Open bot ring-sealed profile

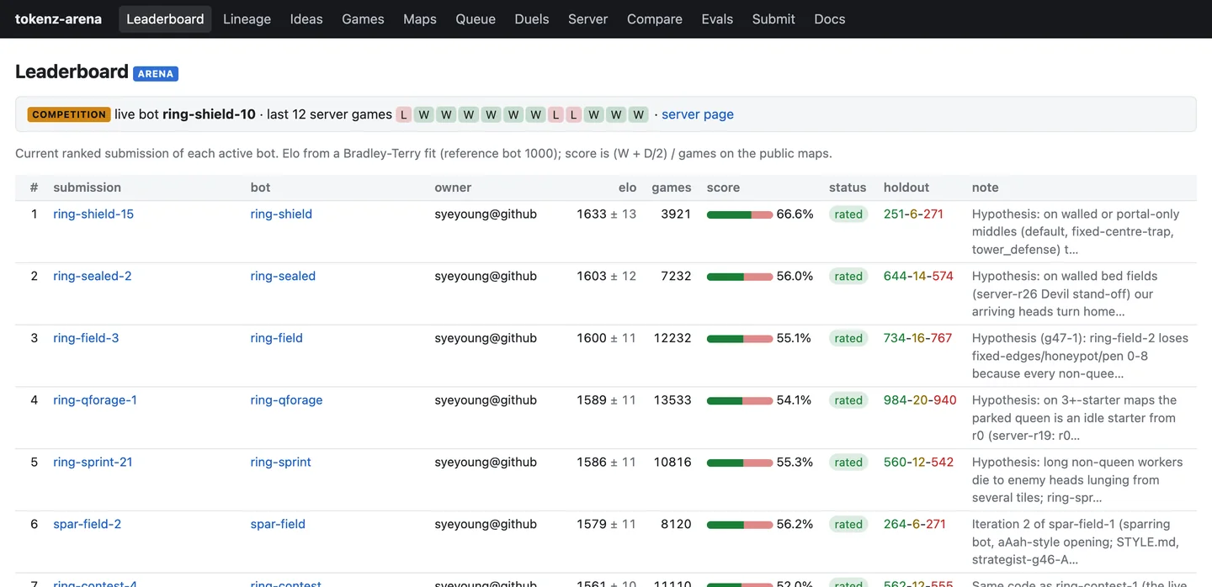pos(283,276)
